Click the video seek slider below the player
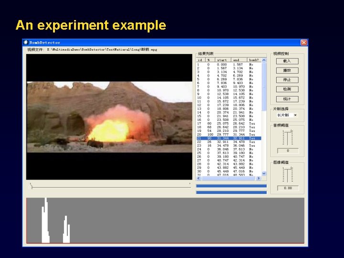Screen dimensions: 344x258 (110, 186)
